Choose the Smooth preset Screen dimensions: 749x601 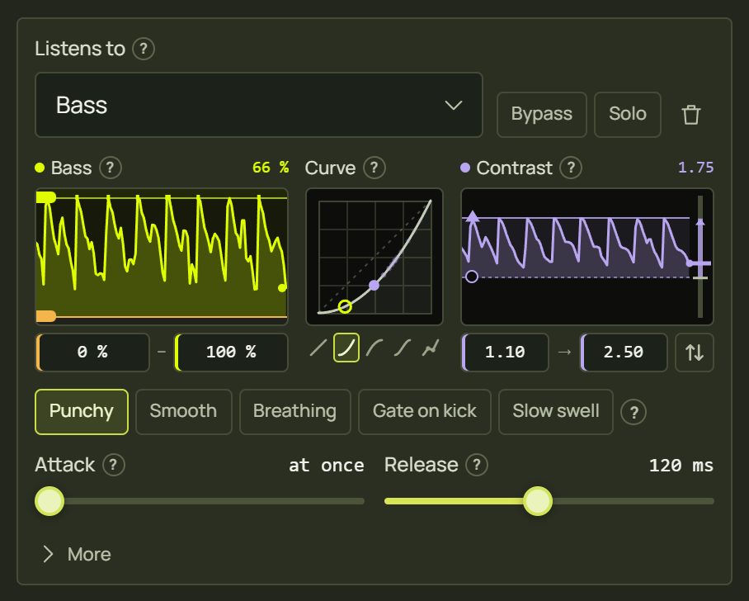[183, 412]
